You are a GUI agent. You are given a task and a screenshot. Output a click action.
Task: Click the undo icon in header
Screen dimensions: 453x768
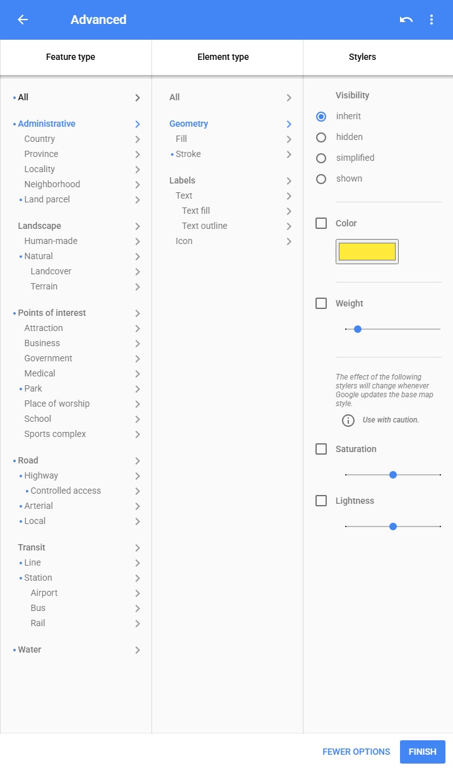[406, 20]
